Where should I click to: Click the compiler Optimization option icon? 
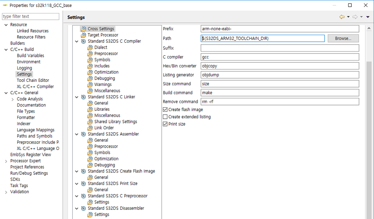[x=90, y=72]
